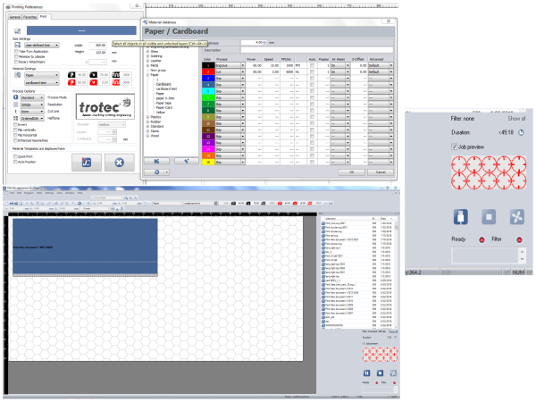
Task: Click the pause button in JobControl window
Action: 366,373
